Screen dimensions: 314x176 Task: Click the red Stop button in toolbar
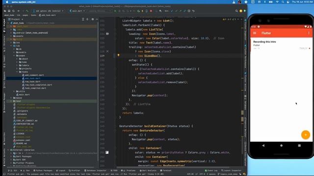pyautogui.click(x=151, y=11)
